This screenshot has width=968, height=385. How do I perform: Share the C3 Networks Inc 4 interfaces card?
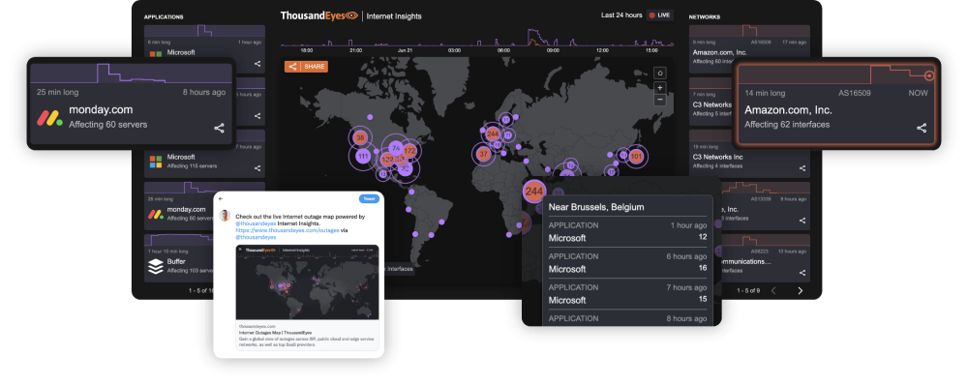click(x=802, y=167)
